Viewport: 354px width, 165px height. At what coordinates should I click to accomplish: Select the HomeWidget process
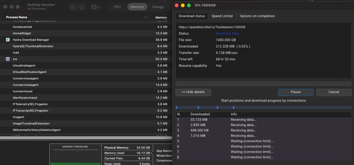click(x=86, y=33)
